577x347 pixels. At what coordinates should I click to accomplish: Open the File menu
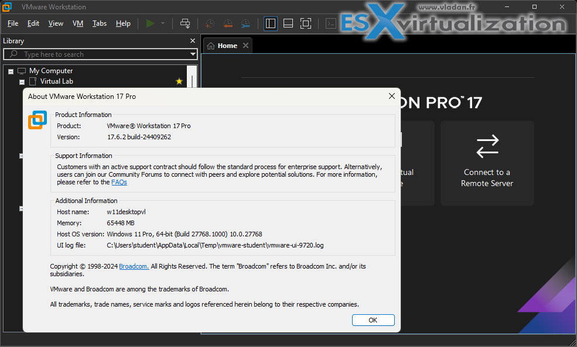pos(13,23)
